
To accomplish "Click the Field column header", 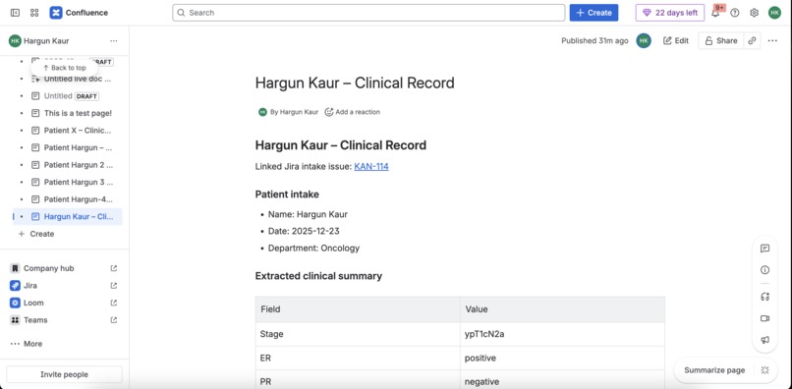I will (358, 309).
